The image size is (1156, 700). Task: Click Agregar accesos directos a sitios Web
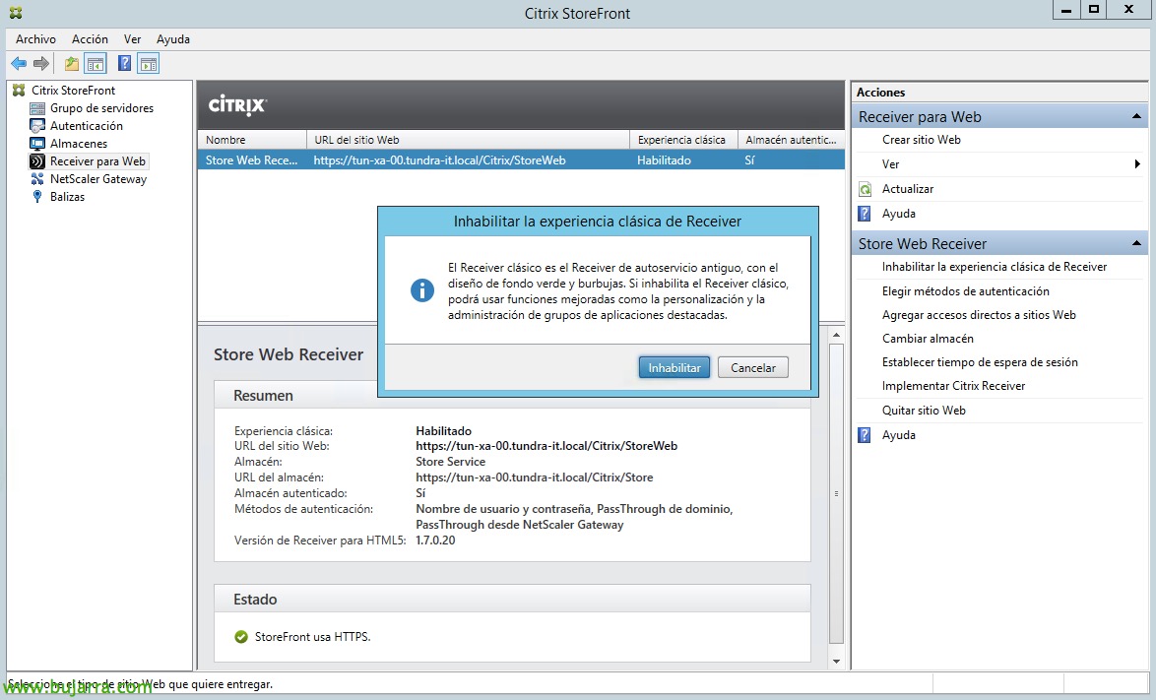tap(979, 315)
